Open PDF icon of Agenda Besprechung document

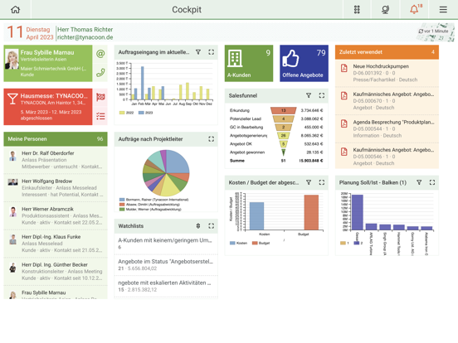344,123
